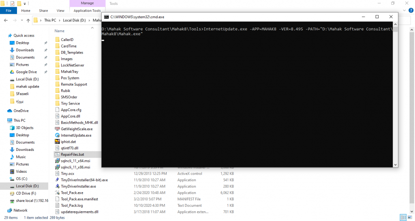Open the Music folder under This PC
This screenshot has width=415, height=221.
(x=21, y=157)
